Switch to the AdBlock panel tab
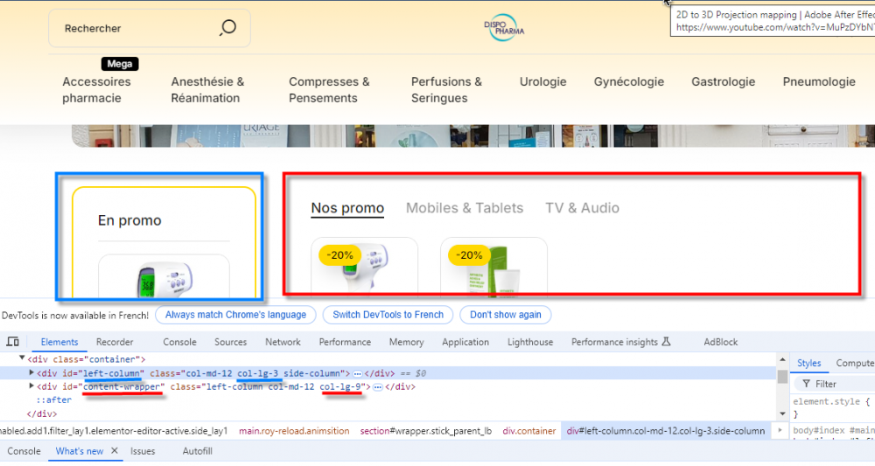Image resolution: width=875 pixels, height=466 pixels. [x=720, y=342]
